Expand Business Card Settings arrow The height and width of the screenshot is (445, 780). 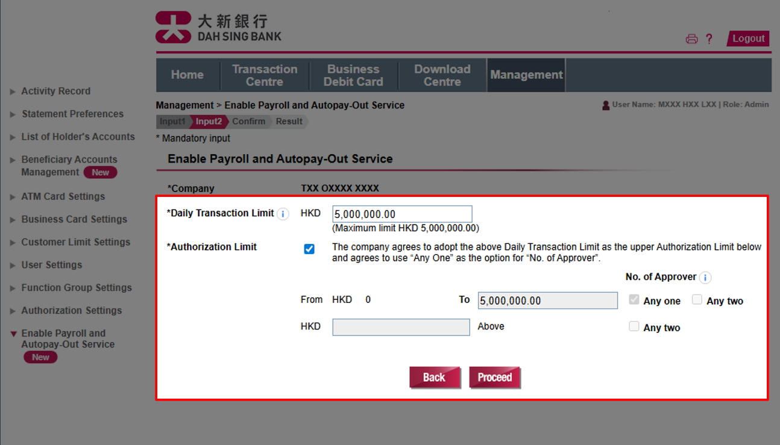coord(13,220)
